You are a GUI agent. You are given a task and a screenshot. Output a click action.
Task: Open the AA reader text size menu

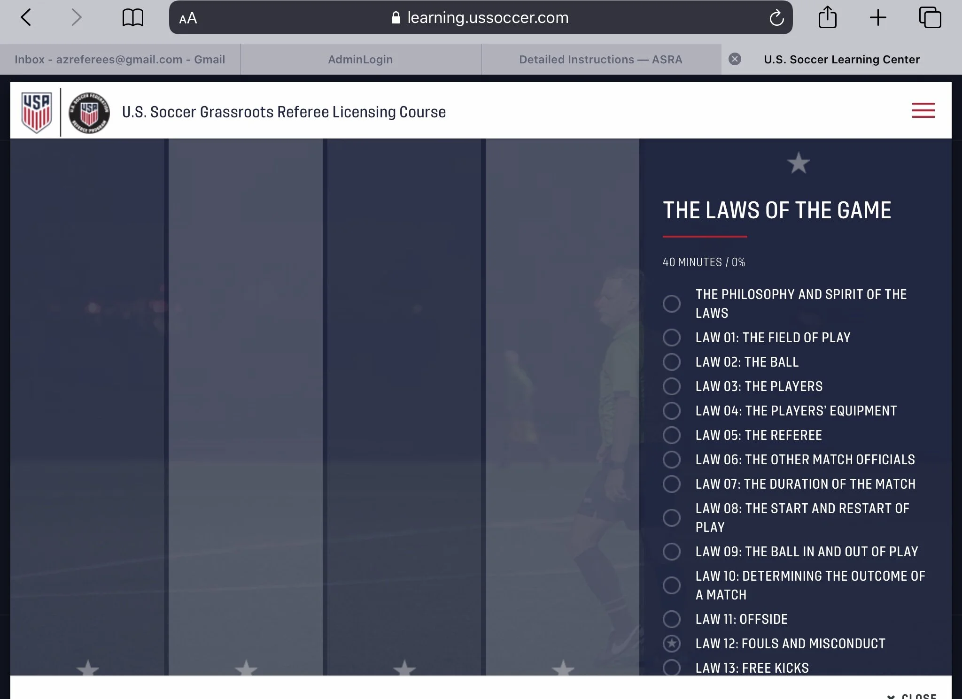click(188, 18)
